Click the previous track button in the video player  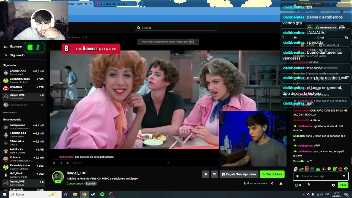point(61,163)
